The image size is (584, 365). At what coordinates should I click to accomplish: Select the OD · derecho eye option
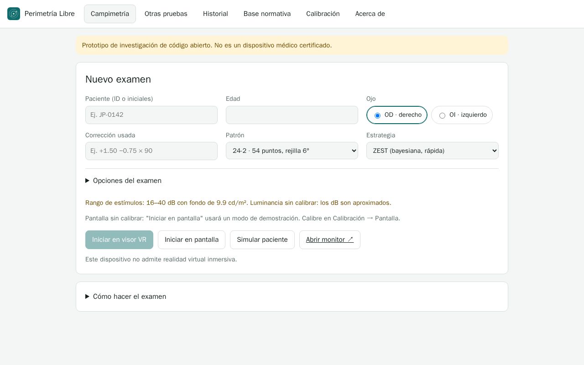click(397, 115)
